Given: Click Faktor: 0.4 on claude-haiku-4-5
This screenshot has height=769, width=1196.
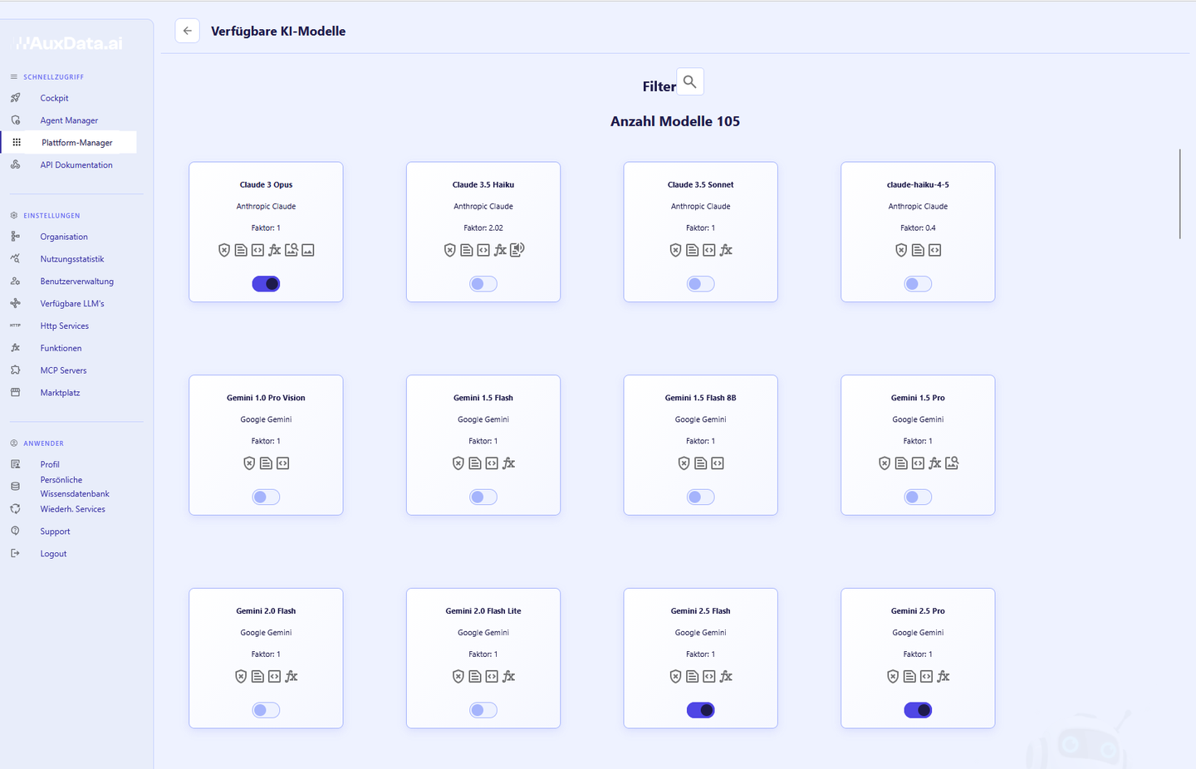Looking at the screenshot, I should 918,228.
